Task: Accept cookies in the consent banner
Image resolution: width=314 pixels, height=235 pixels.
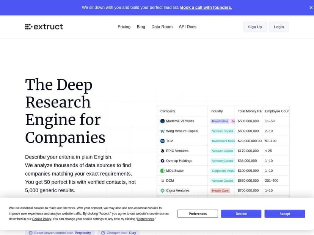Action: [284, 214]
